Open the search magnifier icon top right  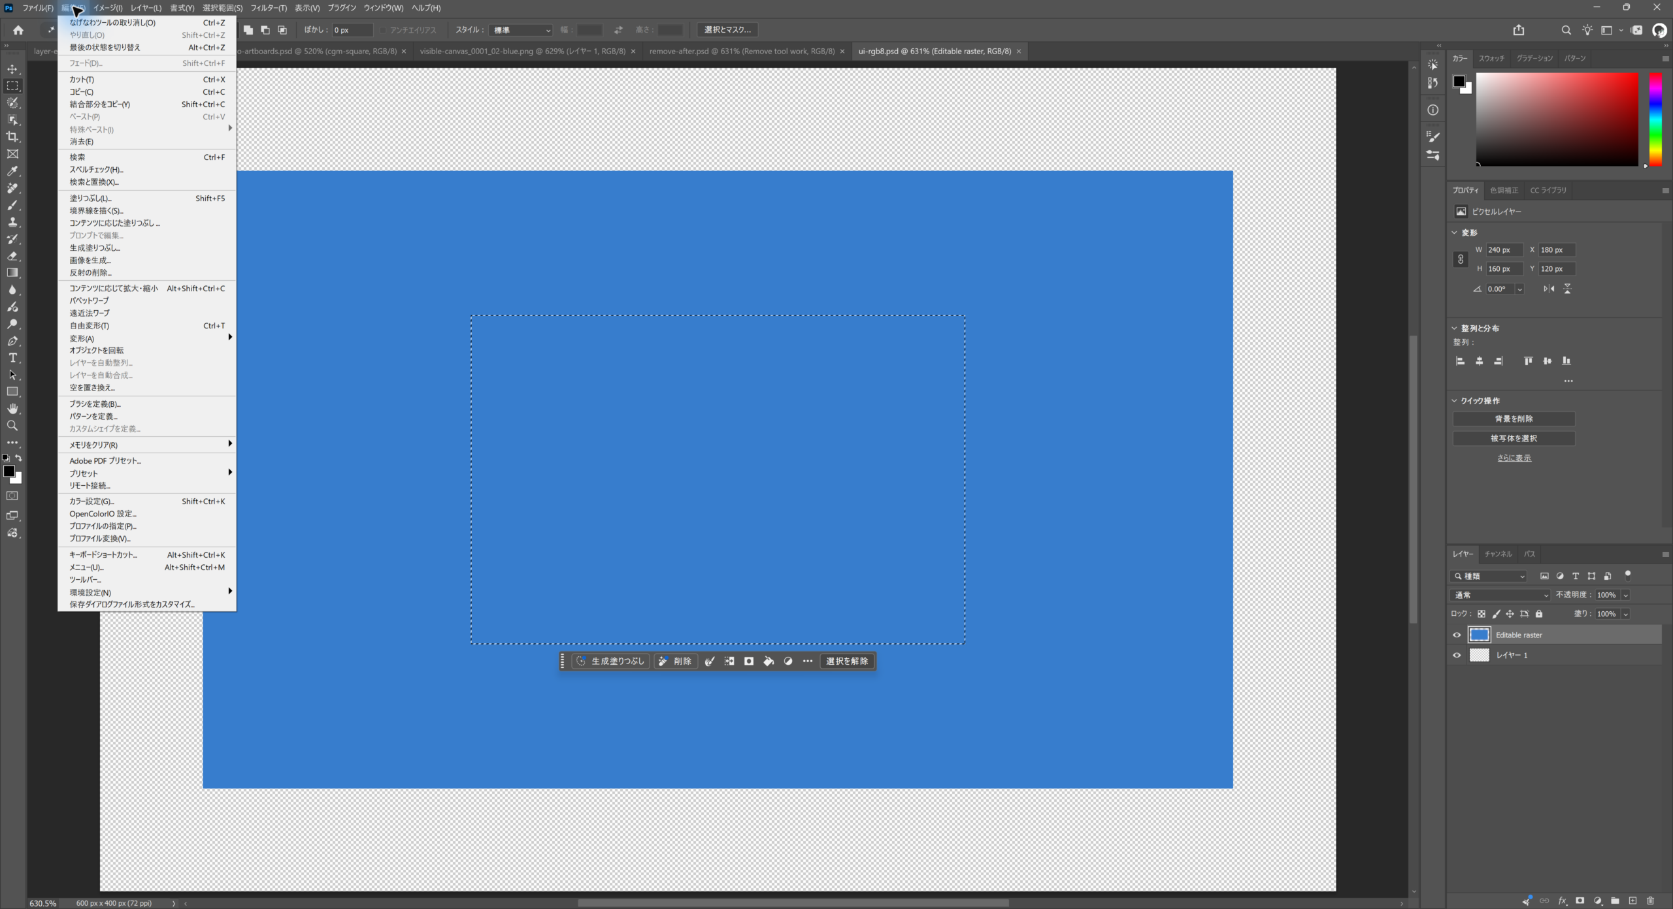point(1566,30)
